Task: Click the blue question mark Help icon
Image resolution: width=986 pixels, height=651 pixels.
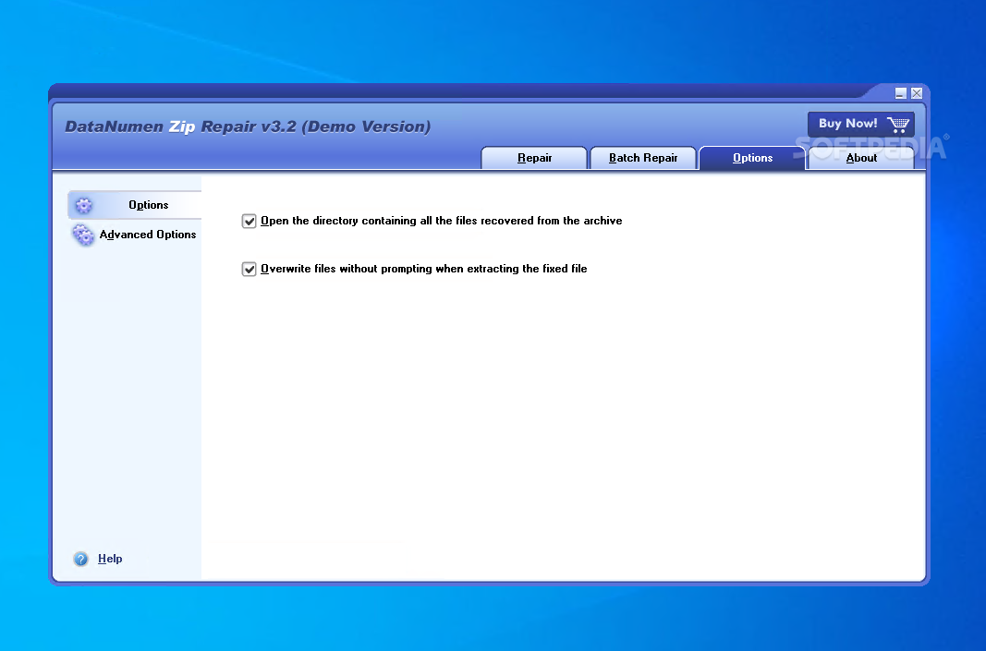Action: coord(80,559)
